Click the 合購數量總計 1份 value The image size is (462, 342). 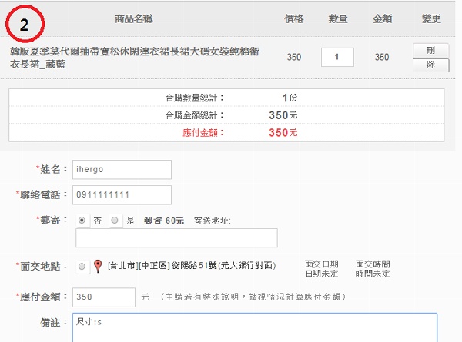click(x=290, y=98)
